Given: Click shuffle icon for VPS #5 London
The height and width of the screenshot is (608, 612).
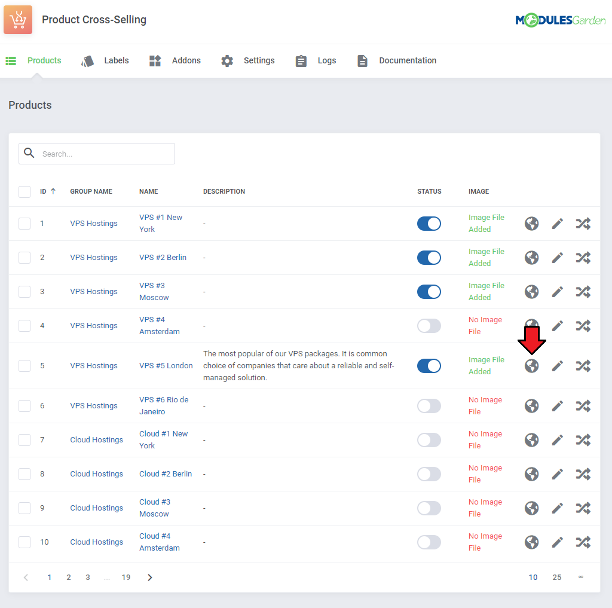Looking at the screenshot, I should (583, 366).
